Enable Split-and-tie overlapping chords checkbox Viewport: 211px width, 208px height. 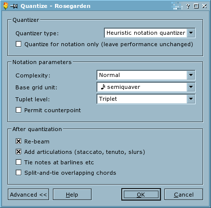(x=18, y=173)
